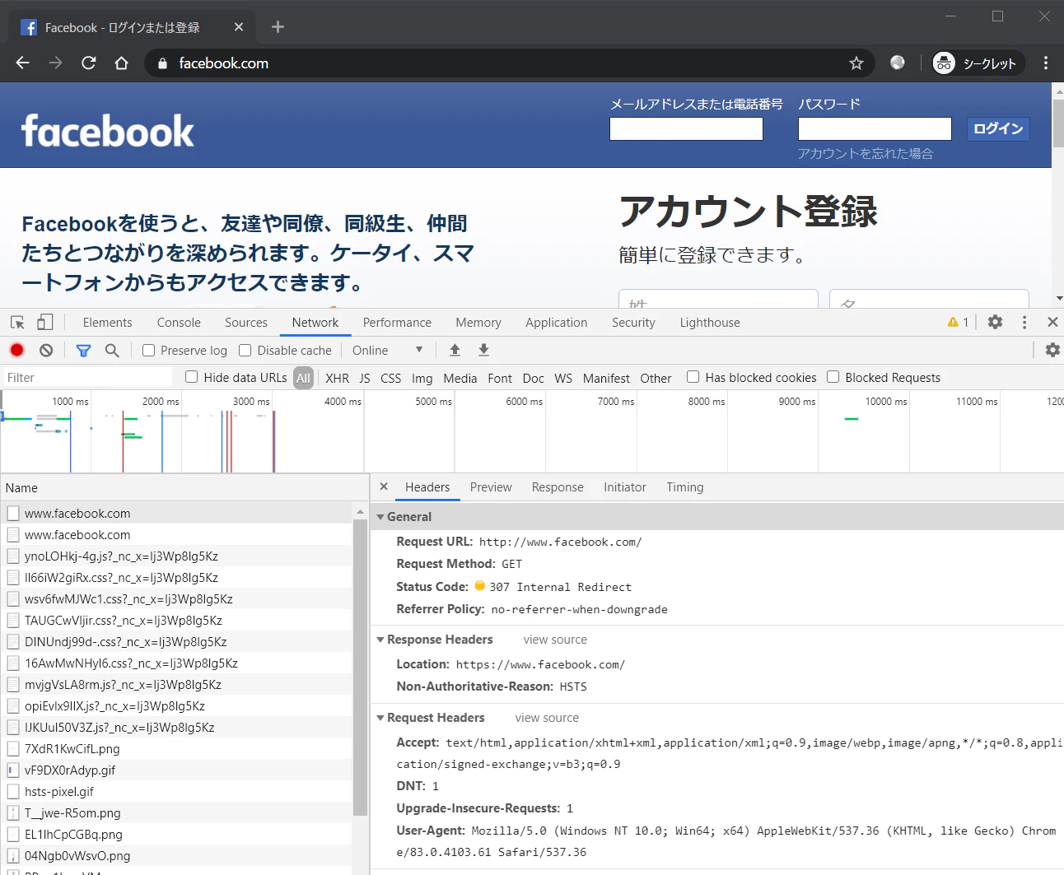This screenshot has width=1064, height=875.
Task: Click view source beside Response Headers
Action: coord(555,640)
